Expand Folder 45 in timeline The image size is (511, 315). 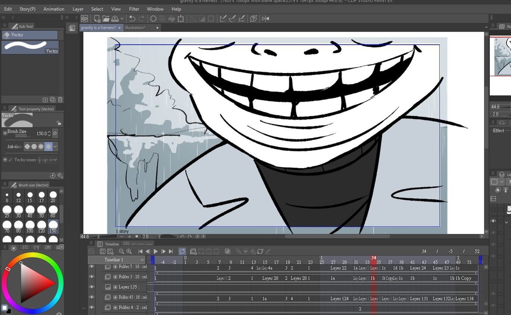click(x=115, y=297)
